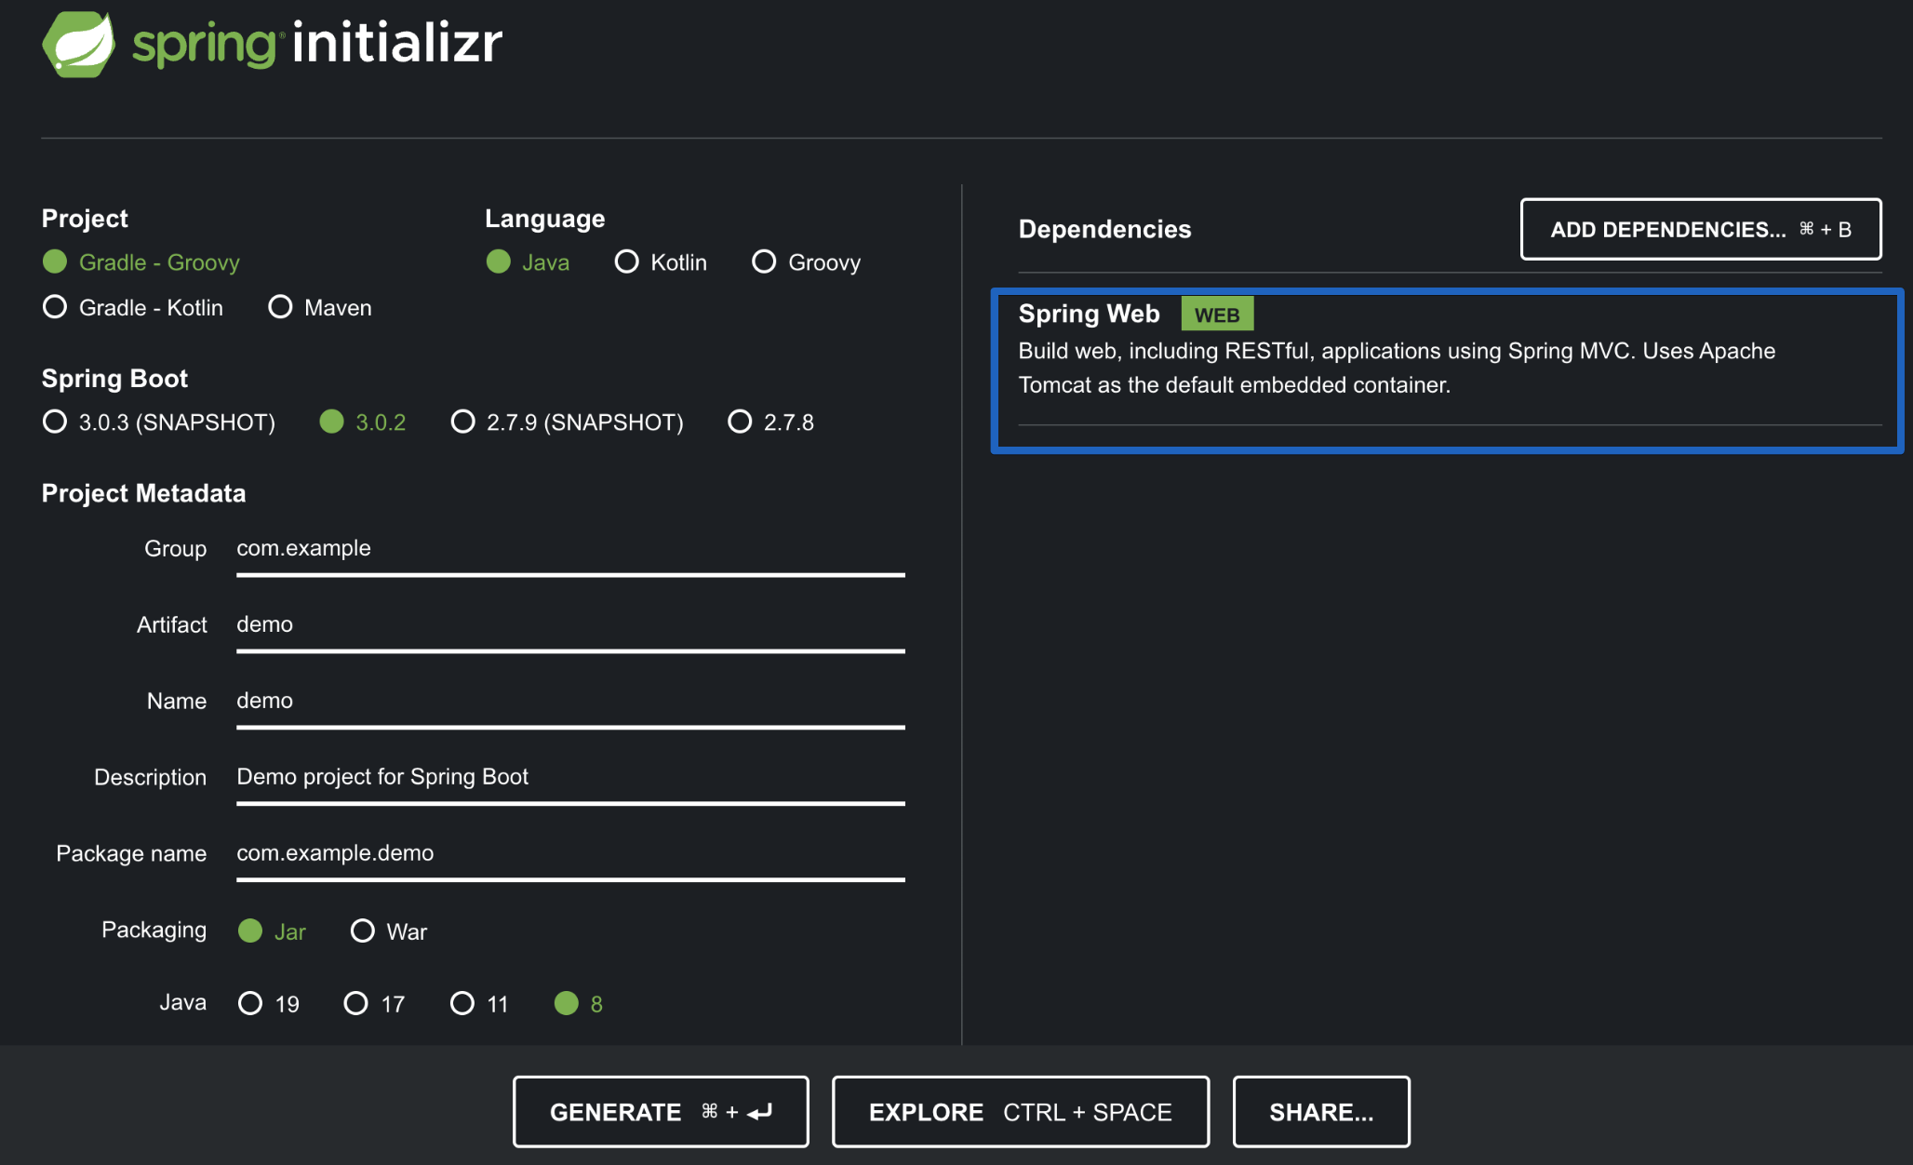This screenshot has width=1913, height=1165.
Task: Choose Kotlin as the language
Action: pyautogui.click(x=627, y=262)
